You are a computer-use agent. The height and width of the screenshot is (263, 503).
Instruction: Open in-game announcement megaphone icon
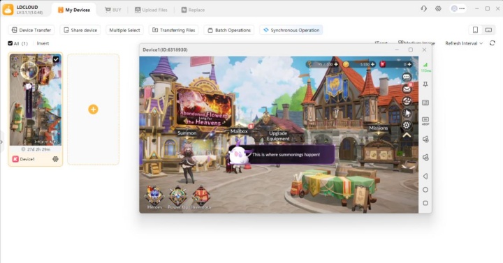coord(407,113)
